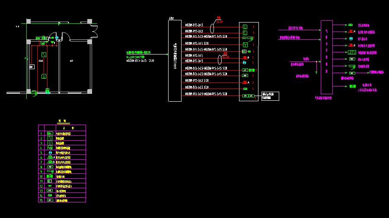Select the symbol in legend row 3

50,143
